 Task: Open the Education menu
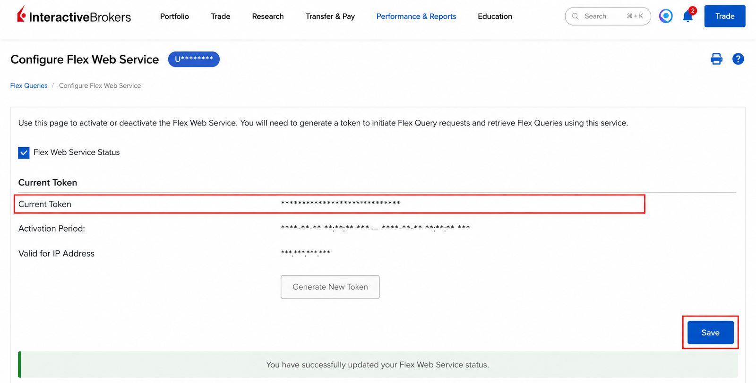coord(495,17)
